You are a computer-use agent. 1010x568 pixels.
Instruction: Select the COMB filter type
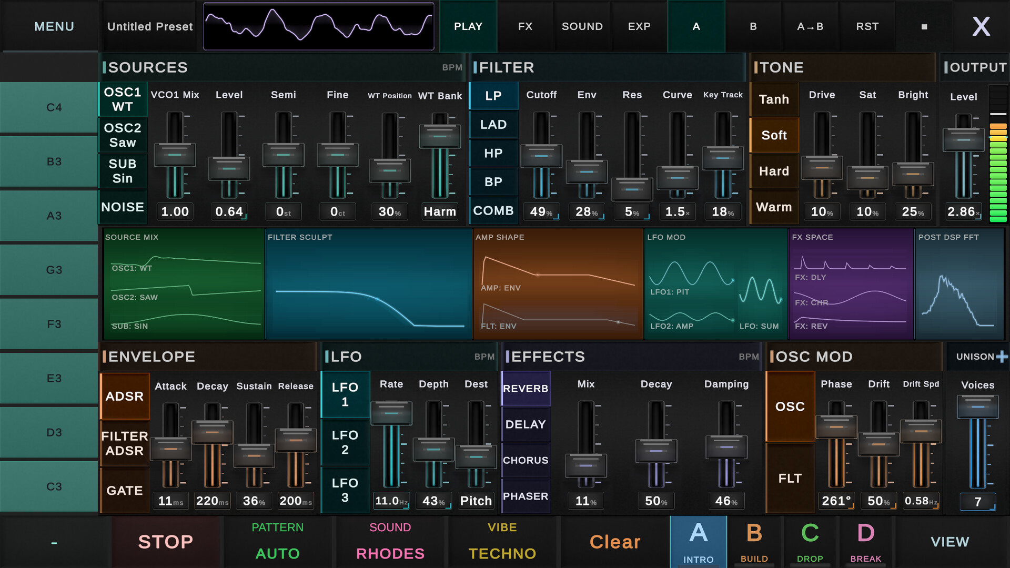point(493,210)
